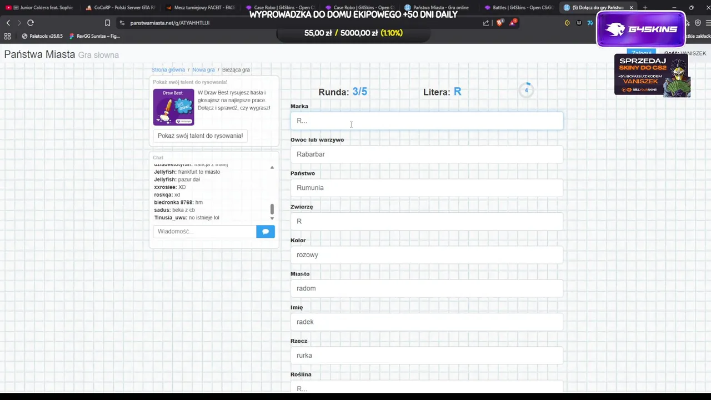Open the RevGG Sunrize Figma bookmark
The width and height of the screenshot is (711, 400).
[x=94, y=36]
